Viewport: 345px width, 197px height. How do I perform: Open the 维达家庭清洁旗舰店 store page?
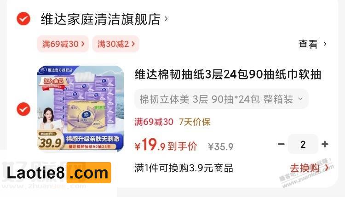point(101,19)
